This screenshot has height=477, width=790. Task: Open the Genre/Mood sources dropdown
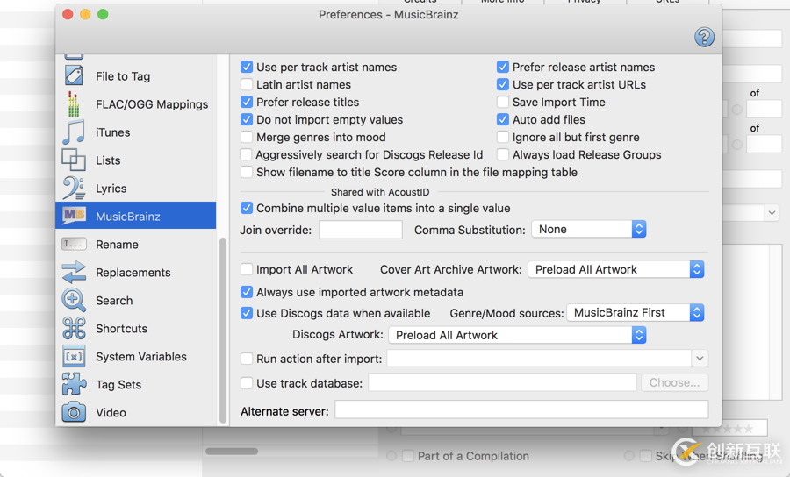tap(636, 313)
